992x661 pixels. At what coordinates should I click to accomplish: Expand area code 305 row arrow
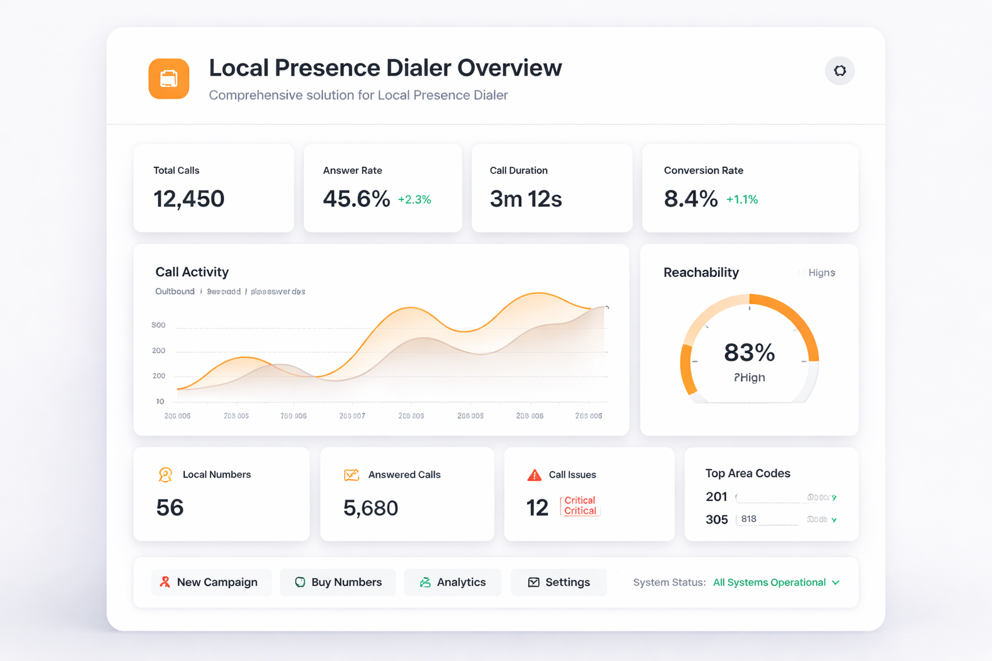click(x=834, y=520)
